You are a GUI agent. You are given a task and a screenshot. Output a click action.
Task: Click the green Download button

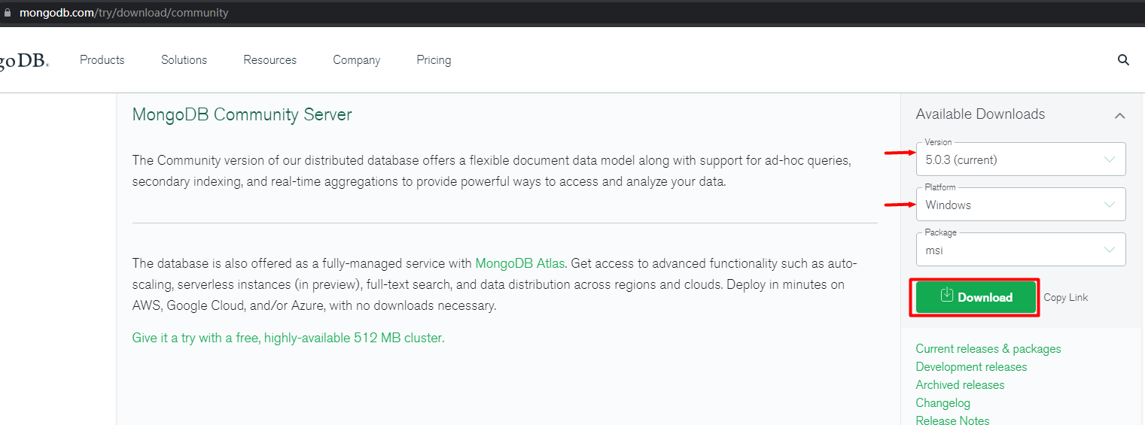[x=976, y=297]
